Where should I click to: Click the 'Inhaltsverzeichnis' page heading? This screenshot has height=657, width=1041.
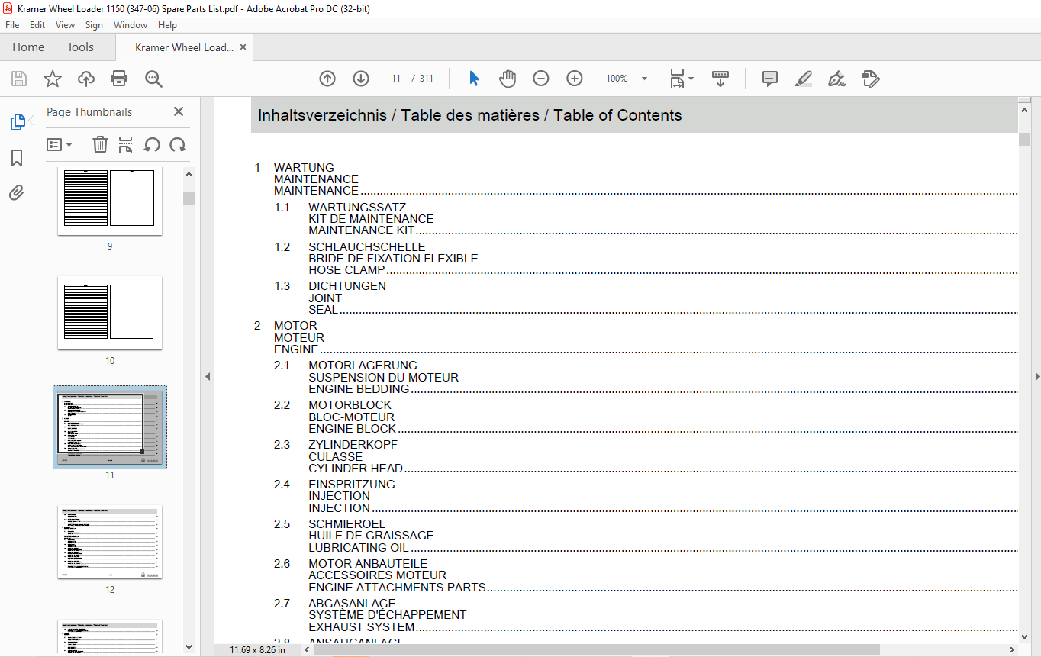click(322, 115)
